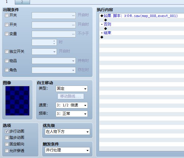The image size is (184, 158).
Task: Open the 频率 frequency dropdown
Action: point(72,114)
